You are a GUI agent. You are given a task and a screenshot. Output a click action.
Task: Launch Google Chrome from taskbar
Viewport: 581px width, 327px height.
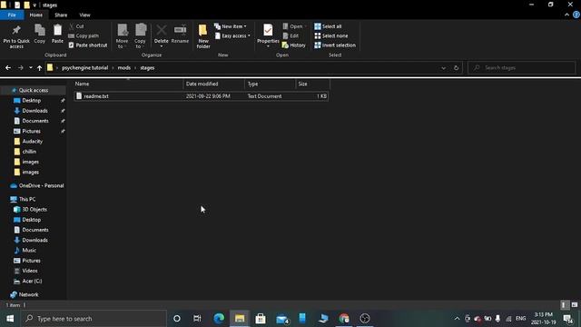tap(344, 319)
